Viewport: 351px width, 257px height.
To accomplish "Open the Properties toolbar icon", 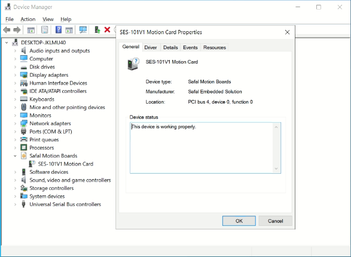I will (x=44, y=30).
